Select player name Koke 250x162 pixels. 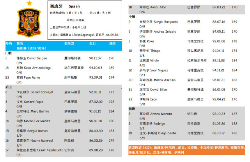[150, 41]
